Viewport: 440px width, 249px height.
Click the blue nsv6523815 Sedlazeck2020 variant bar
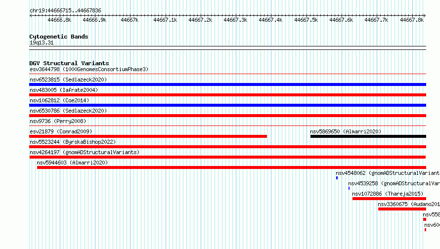point(227,84)
